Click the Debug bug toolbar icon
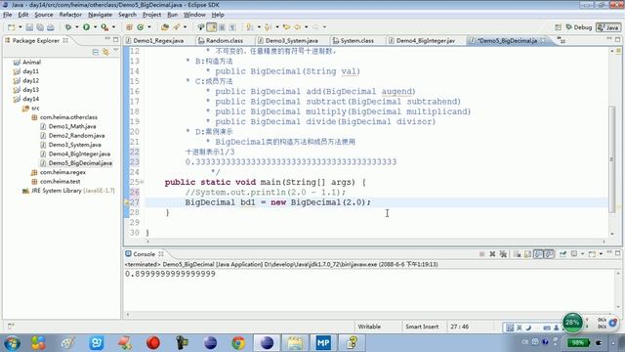The width and height of the screenshot is (625, 352). click(68, 27)
